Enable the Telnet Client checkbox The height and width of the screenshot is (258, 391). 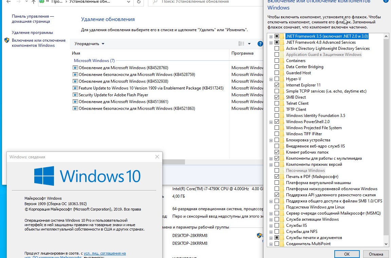(277, 103)
